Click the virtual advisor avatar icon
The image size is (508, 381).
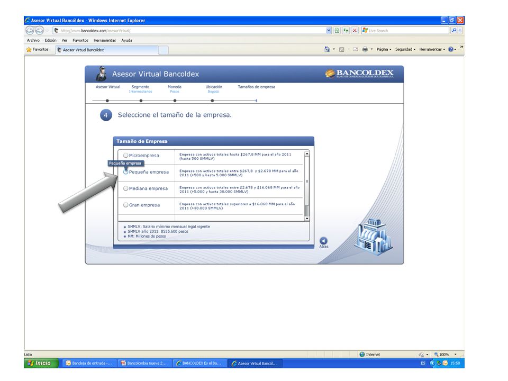(102, 74)
